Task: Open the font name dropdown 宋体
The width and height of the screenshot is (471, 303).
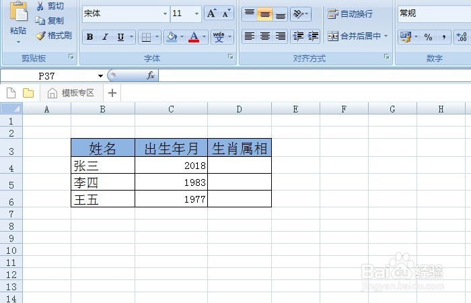Action: [x=165, y=14]
